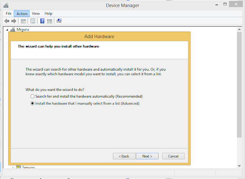Click 'What do you want the wizard to do?' text

pos(55,90)
